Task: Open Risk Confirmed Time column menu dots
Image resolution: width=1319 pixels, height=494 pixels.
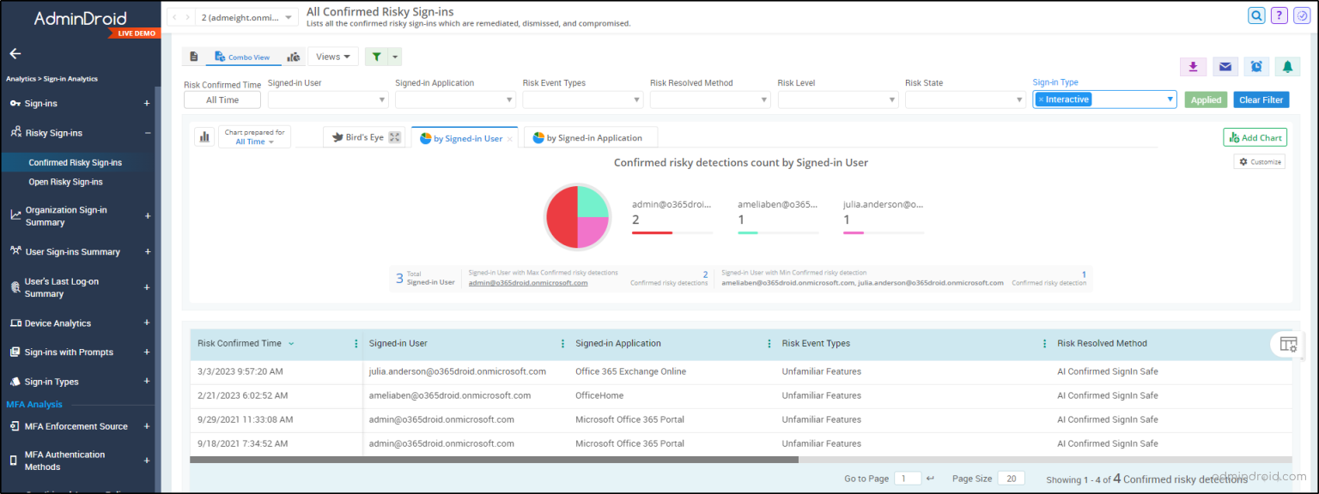Action: click(356, 343)
